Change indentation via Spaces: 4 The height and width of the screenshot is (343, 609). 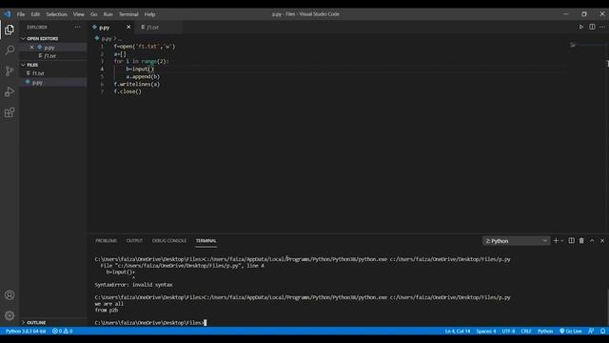click(486, 331)
